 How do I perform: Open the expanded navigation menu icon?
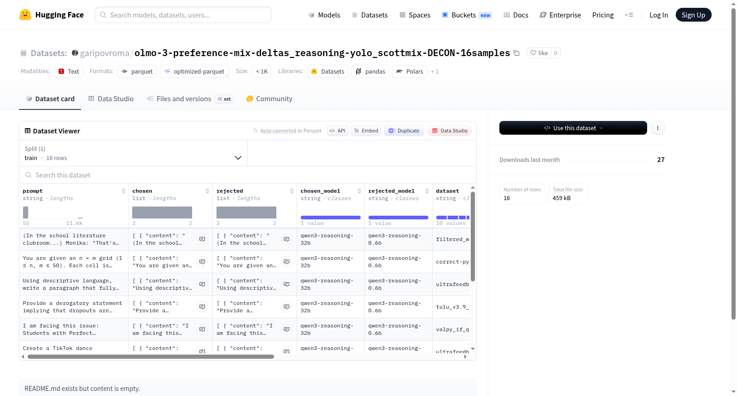pyautogui.click(x=629, y=15)
